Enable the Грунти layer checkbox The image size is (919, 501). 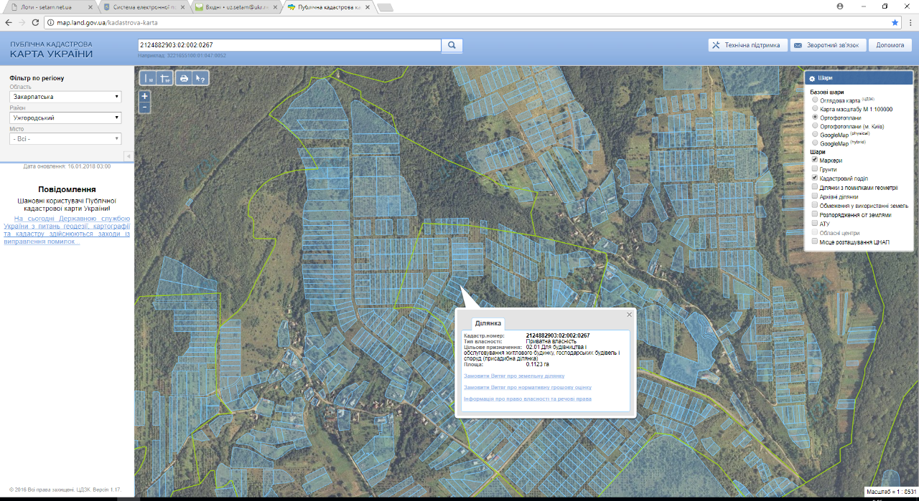814,169
